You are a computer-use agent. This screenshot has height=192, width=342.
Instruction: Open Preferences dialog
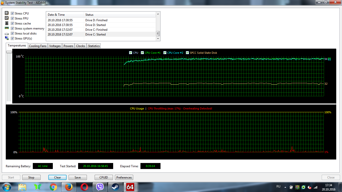124,177
